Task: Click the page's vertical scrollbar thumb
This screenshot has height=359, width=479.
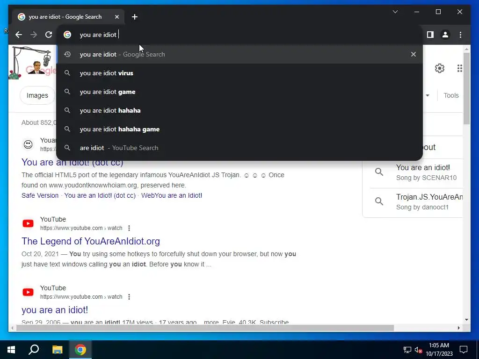Action: pos(466,88)
